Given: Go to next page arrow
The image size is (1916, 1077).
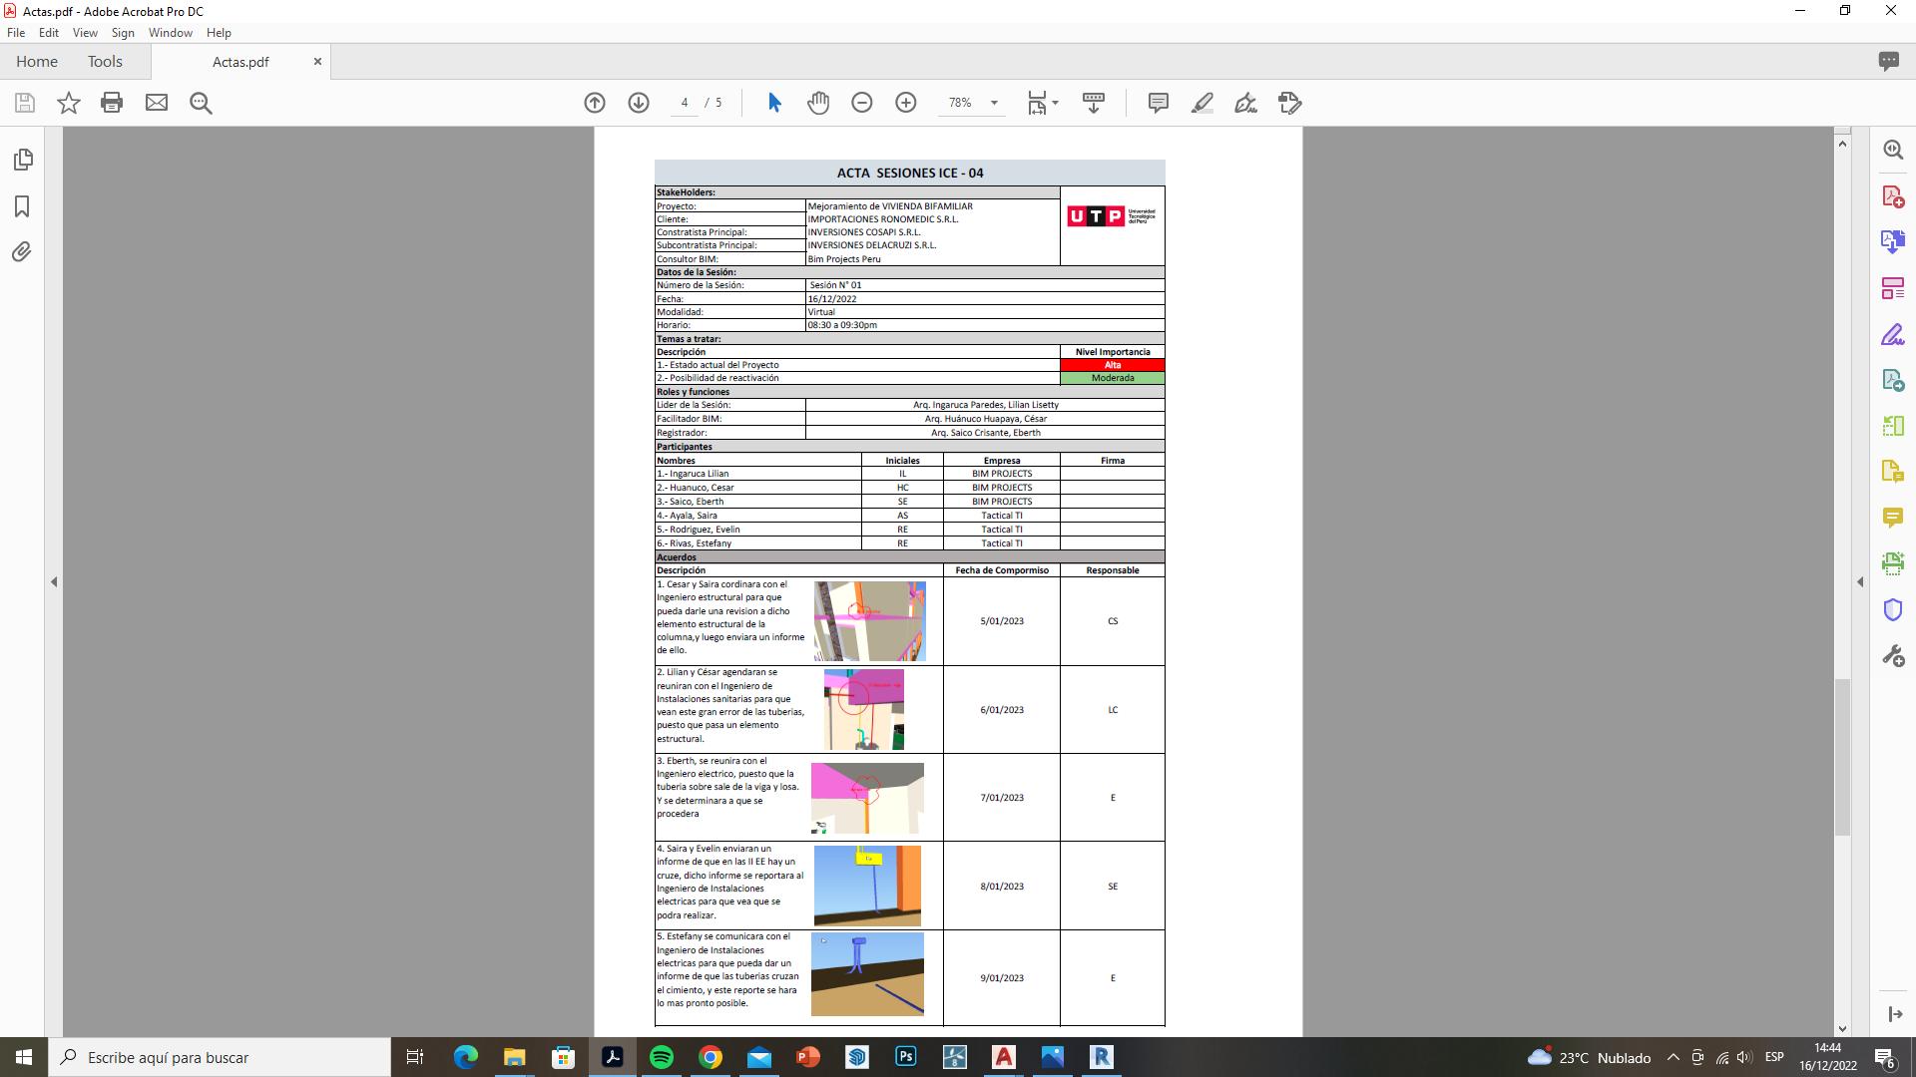Looking at the screenshot, I should [639, 103].
